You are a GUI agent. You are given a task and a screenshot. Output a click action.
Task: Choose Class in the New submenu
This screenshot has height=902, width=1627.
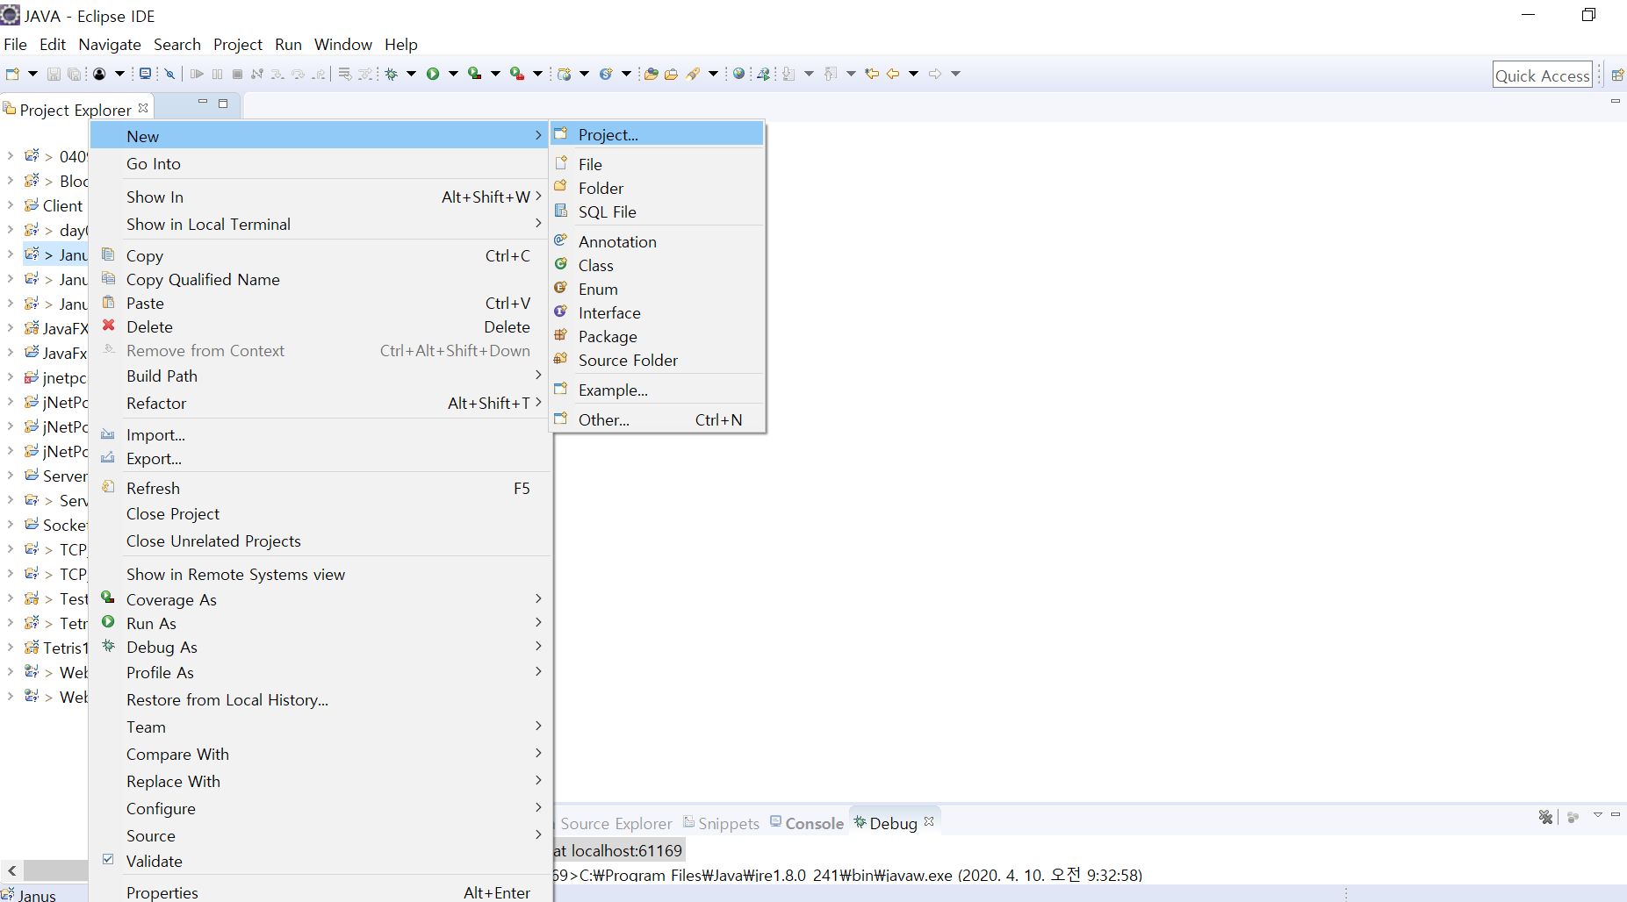pos(657,265)
